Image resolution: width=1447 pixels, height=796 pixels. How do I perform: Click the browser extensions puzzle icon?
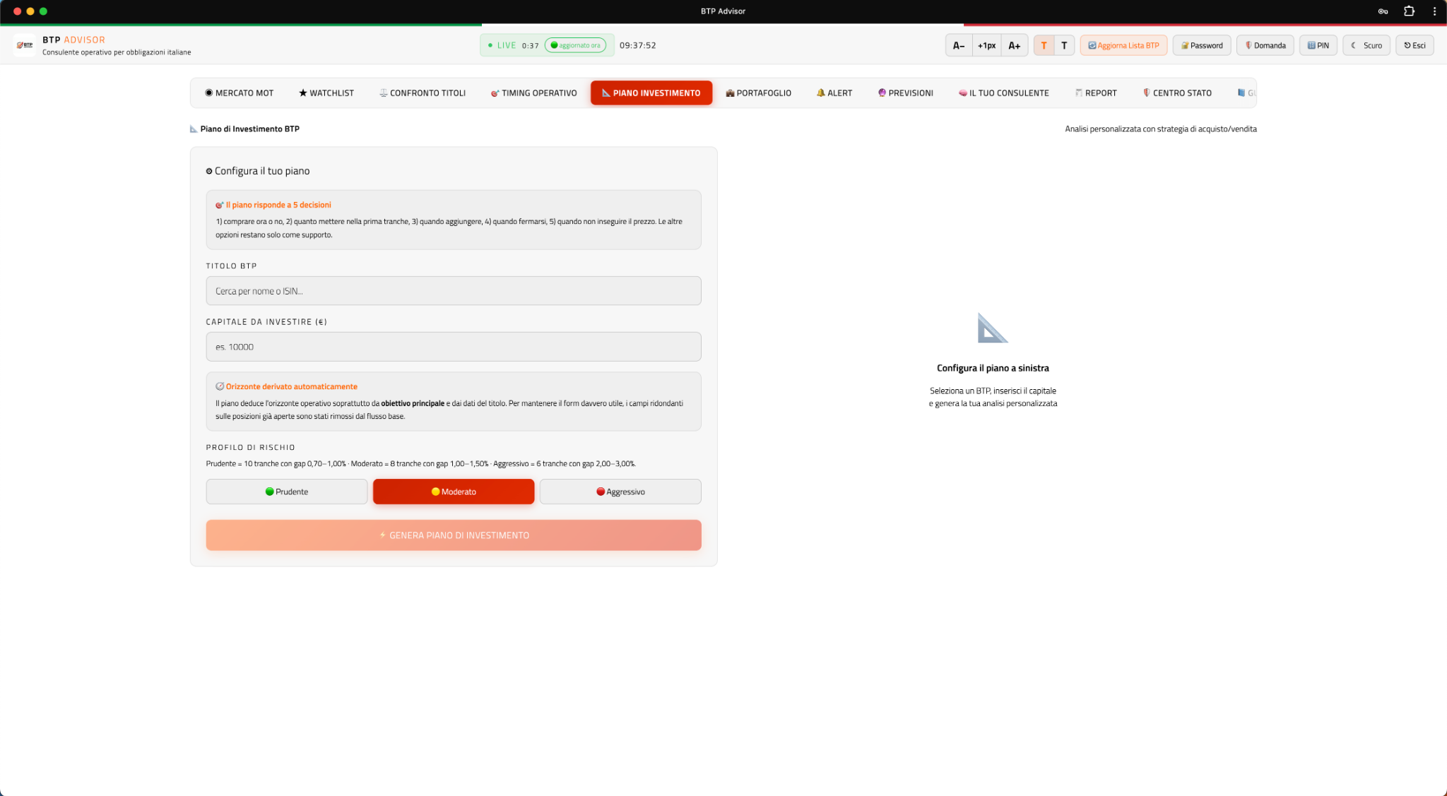[1409, 11]
